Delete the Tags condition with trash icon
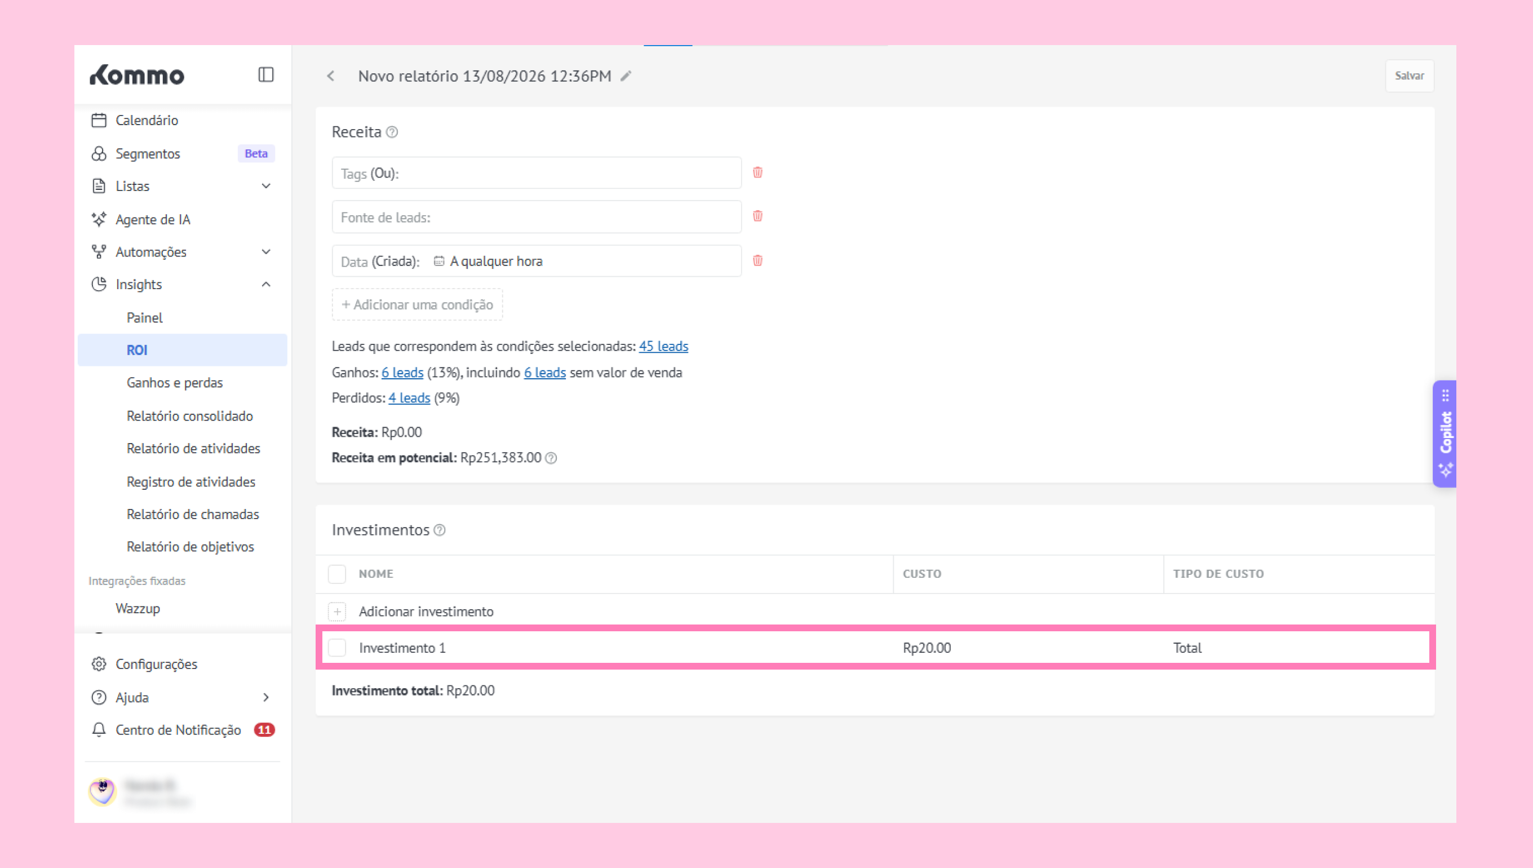 click(x=757, y=172)
